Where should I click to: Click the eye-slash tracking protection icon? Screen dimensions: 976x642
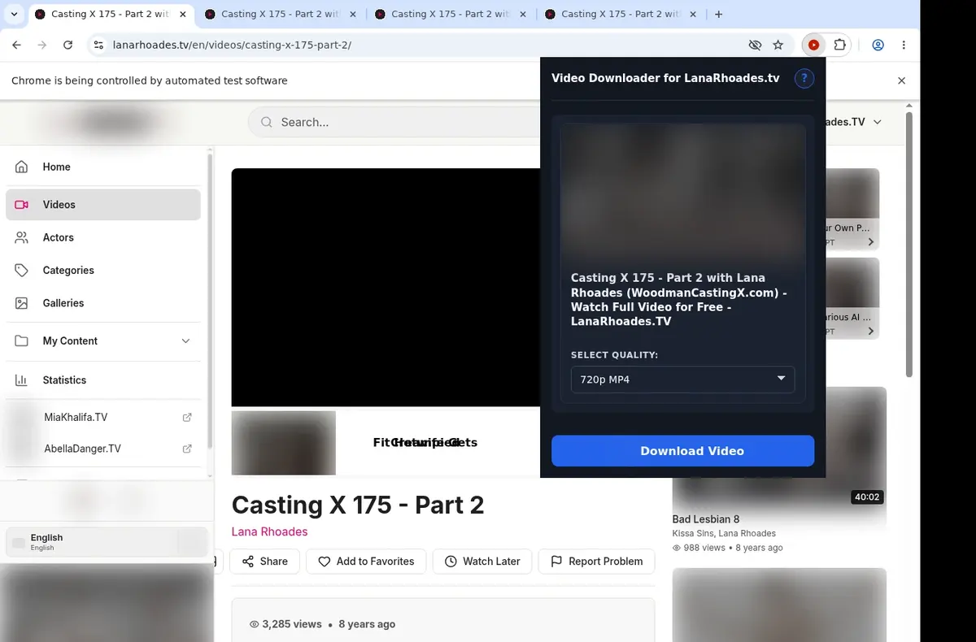tap(755, 46)
